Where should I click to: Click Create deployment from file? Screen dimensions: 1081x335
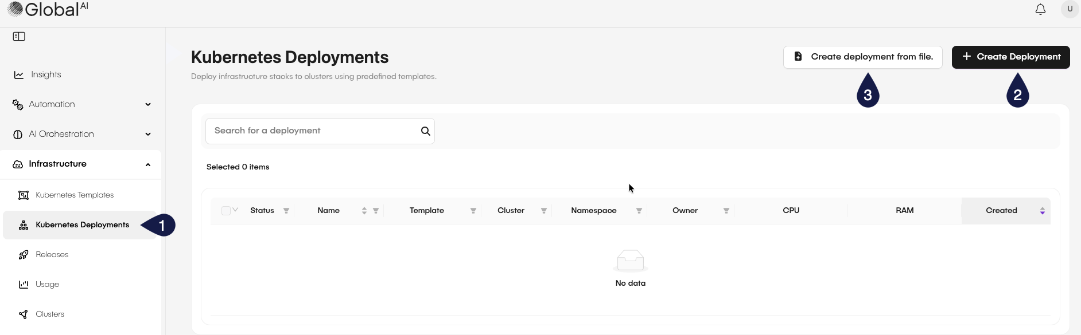coord(862,57)
